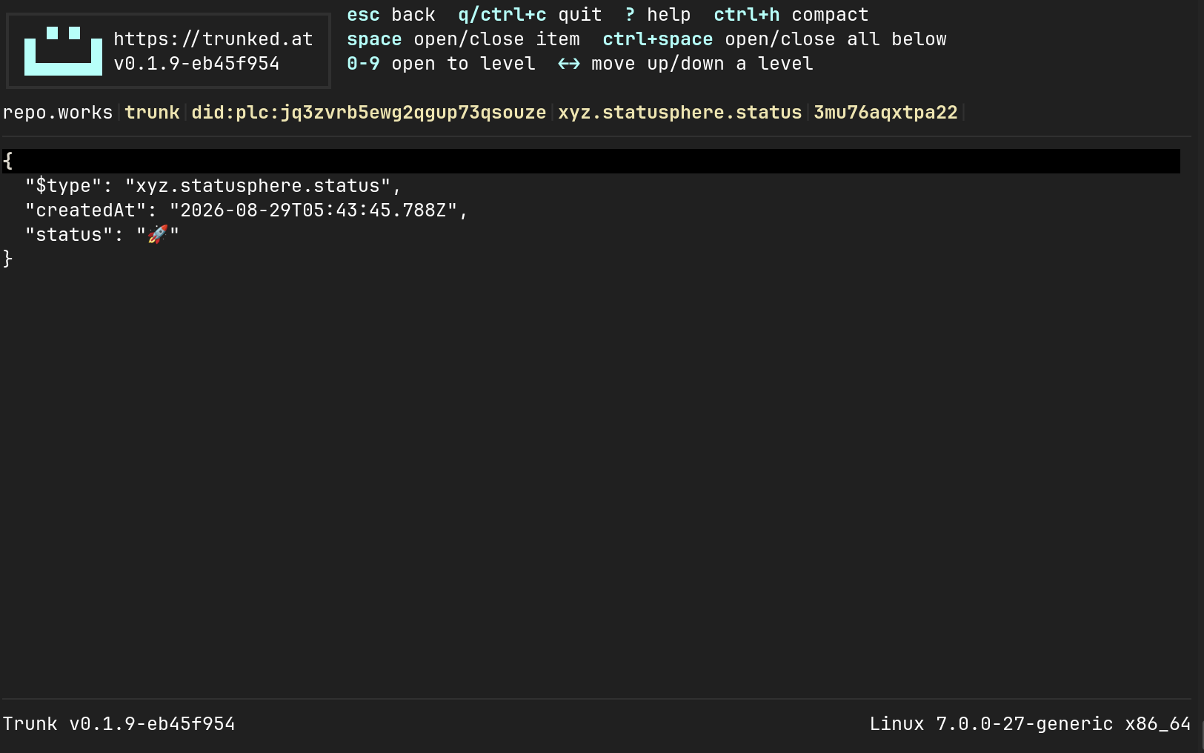Click the esc back shortcut hint
Screen dimensions: 1204x753
point(391,15)
